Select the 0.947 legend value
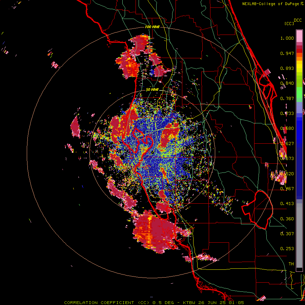Image resolution: width=305 pixels, height=305 pixels. (287, 53)
